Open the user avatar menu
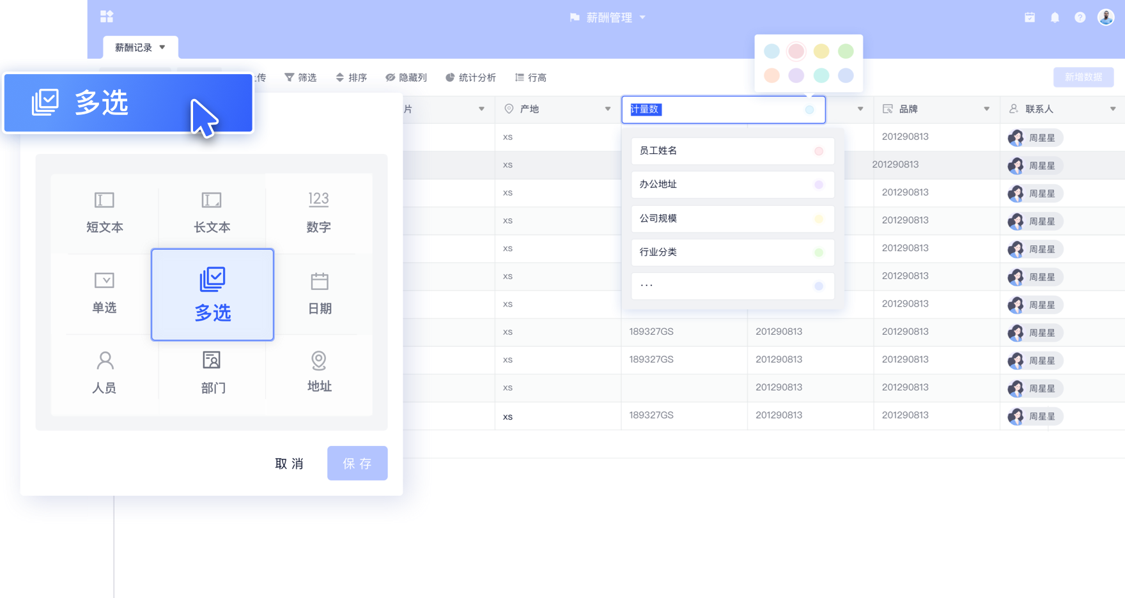The image size is (1125, 598). [x=1106, y=17]
